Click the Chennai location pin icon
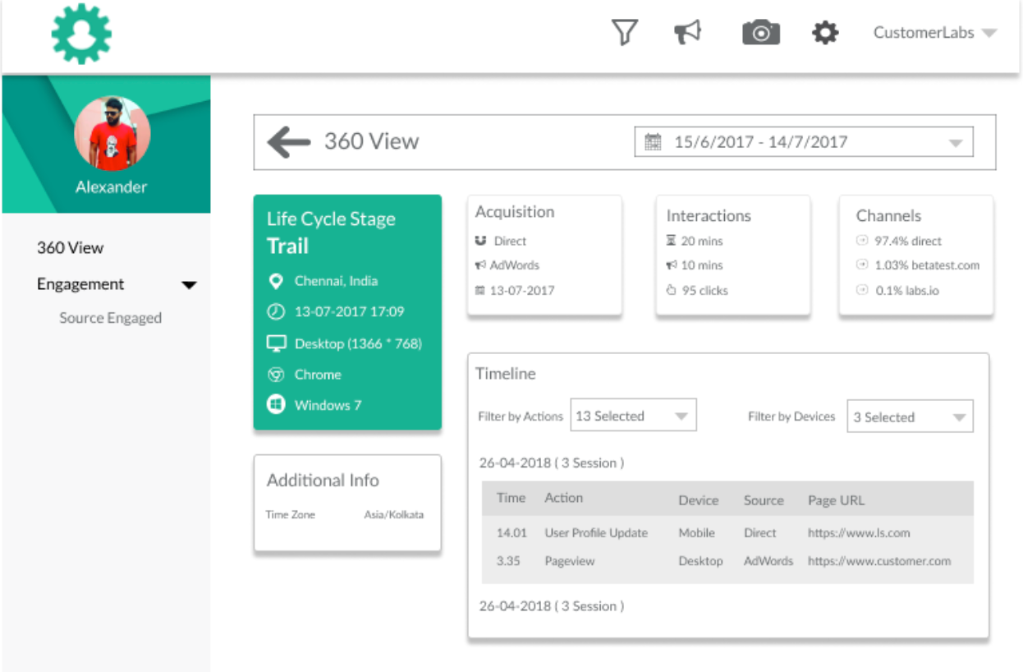The width and height of the screenshot is (1023, 672). pyautogui.click(x=276, y=281)
